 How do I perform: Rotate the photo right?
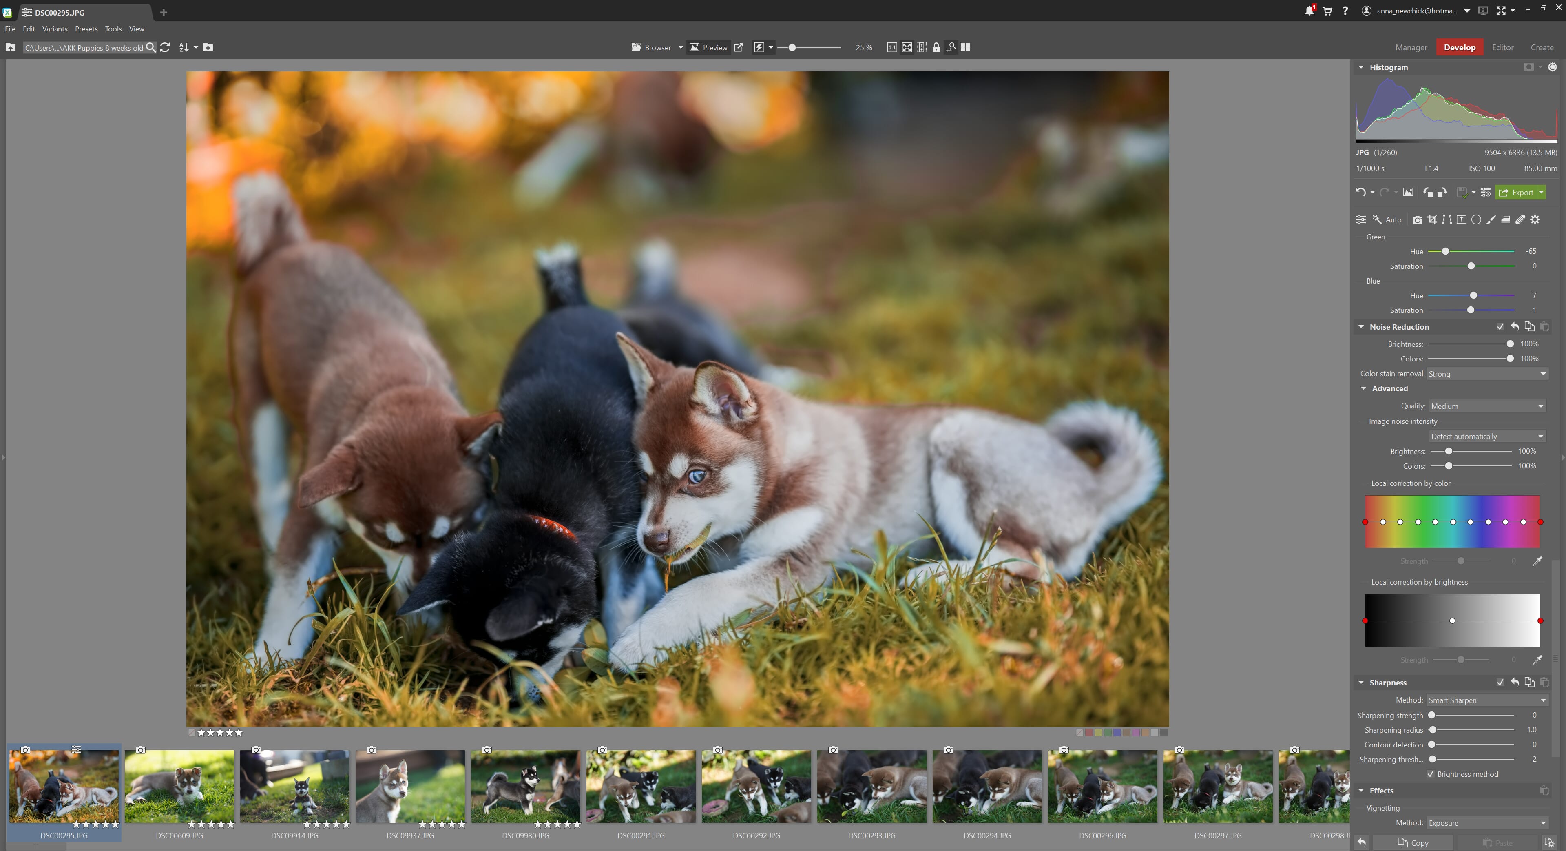coord(1442,192)
